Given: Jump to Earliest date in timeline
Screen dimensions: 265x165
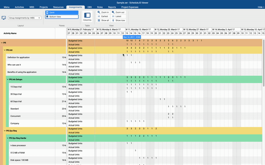Looking at the screenshot, I should click(103, 16).
